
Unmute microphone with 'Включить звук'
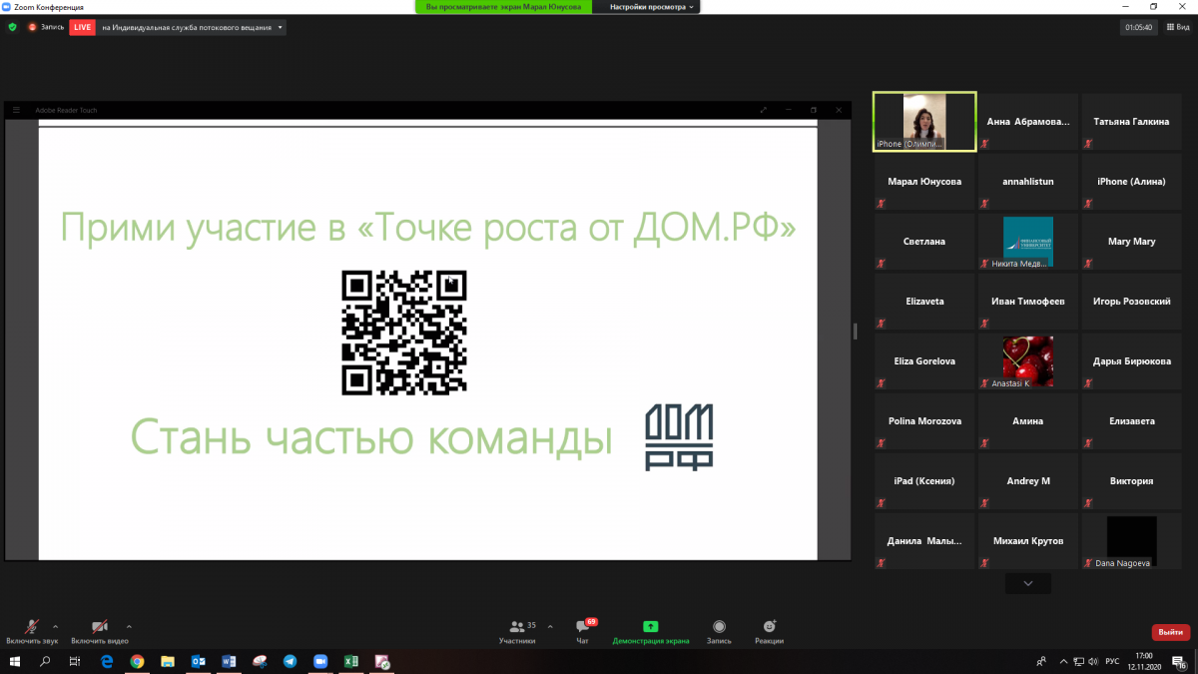(31, 631)
